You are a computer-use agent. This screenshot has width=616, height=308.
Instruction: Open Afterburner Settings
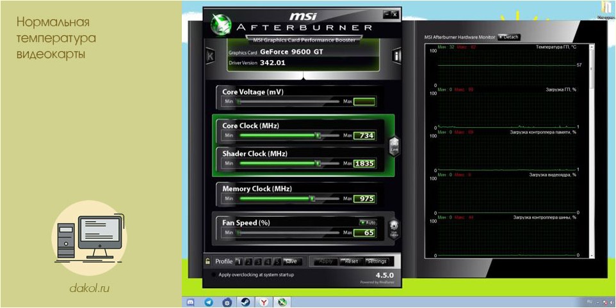coord(377,261)
